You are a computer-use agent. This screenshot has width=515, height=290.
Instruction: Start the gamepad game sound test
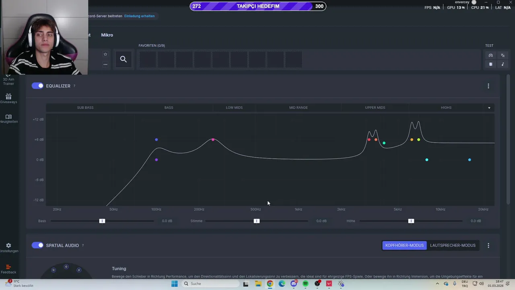(490, 55)
